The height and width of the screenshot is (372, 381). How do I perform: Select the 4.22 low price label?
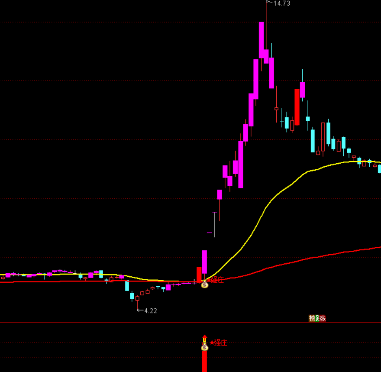pyautogui.click(x=151, y=311)
